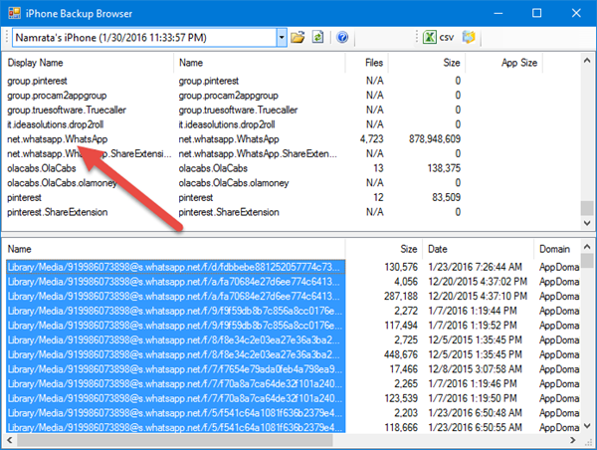The height and width of the screenshot is (450, 597).
Task: Select media file sized 123,539
Action: [x=175, y=398]
